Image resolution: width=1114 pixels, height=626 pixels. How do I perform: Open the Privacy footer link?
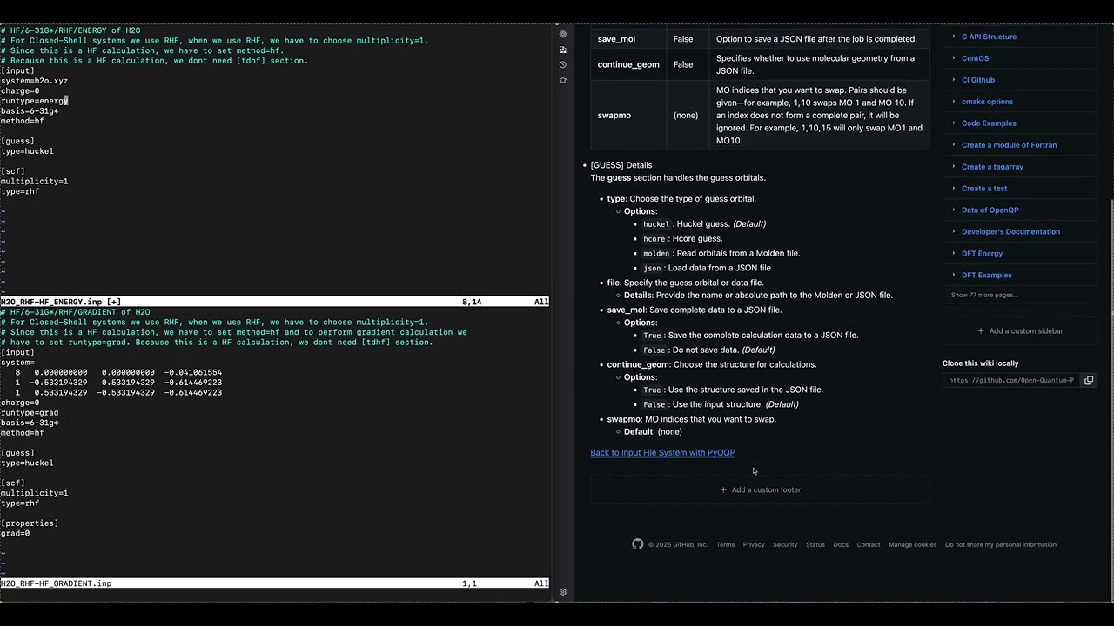click(754, 545)
